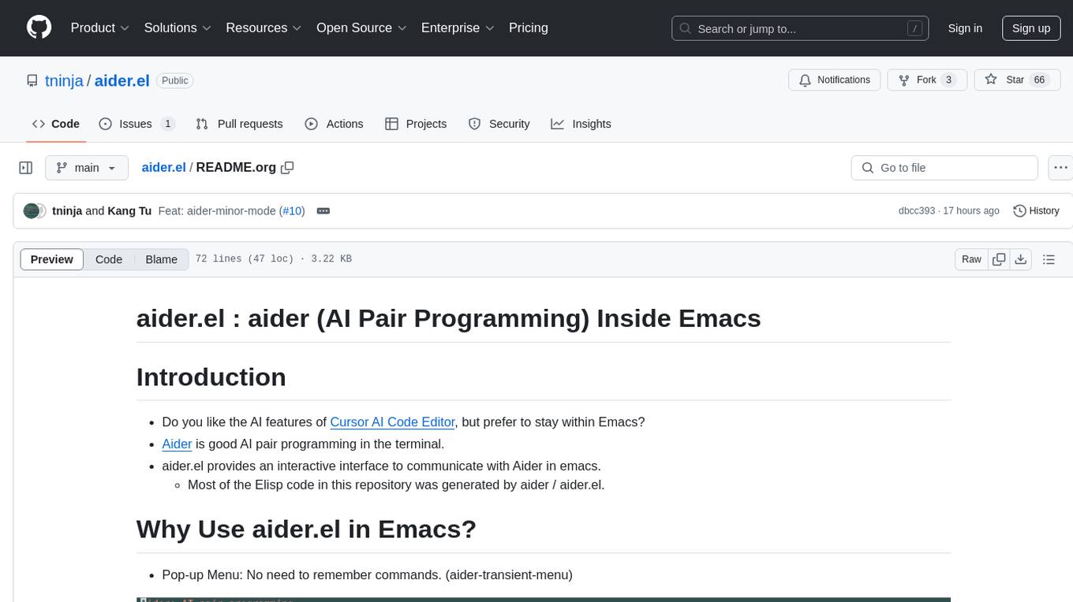Toggle the file tree side panel
1073x602 pixels.
[x=26, y=168]
